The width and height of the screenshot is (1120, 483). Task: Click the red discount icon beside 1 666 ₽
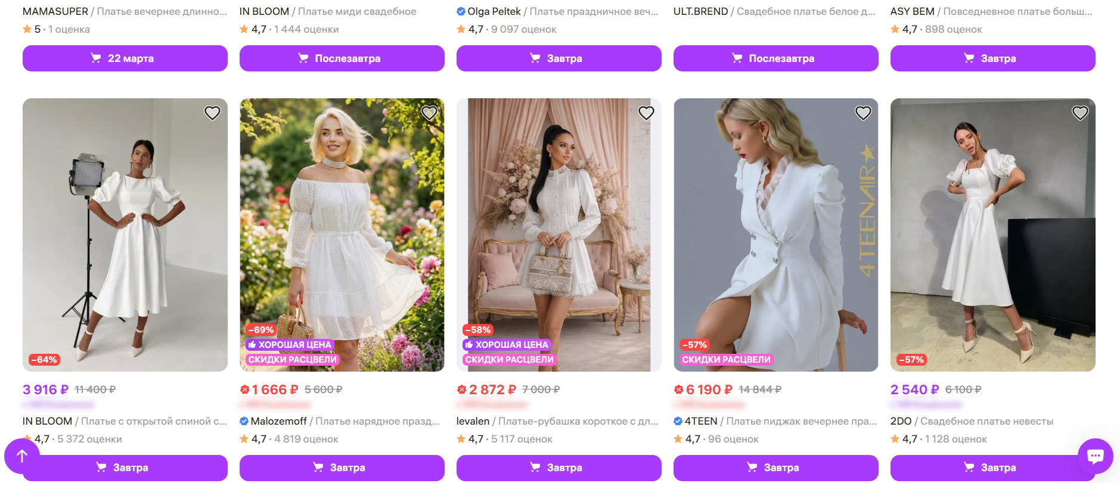pos(244,389)
